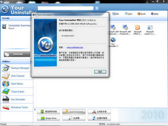Collapse the Utilities panel
The width and height of the screenshot is (168, 126).
coord(31,62)
